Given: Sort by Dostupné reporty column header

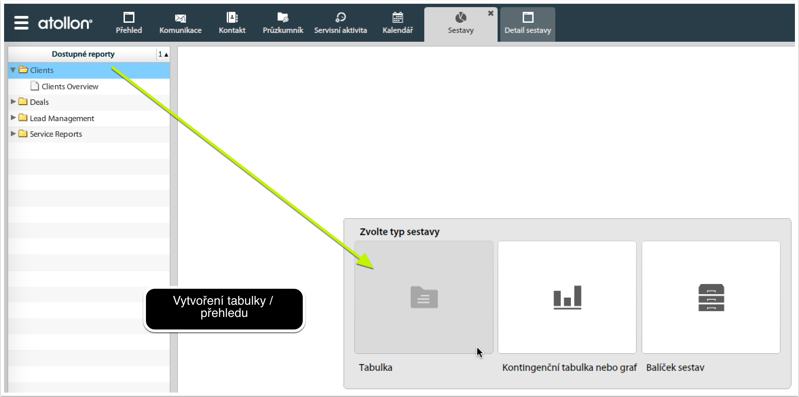Looking at the screenshot, I should point(83,54).
